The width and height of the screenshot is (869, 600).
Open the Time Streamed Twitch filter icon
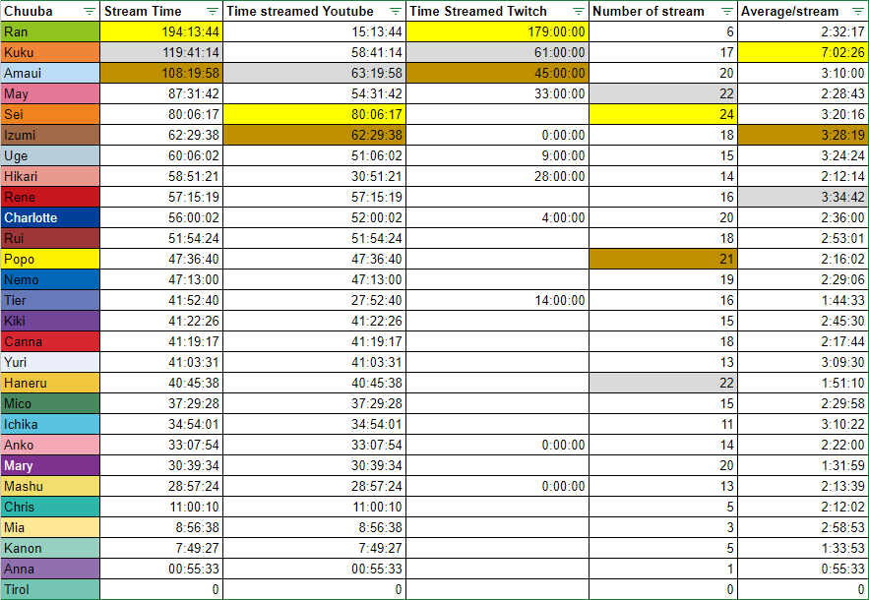[578, 11]
